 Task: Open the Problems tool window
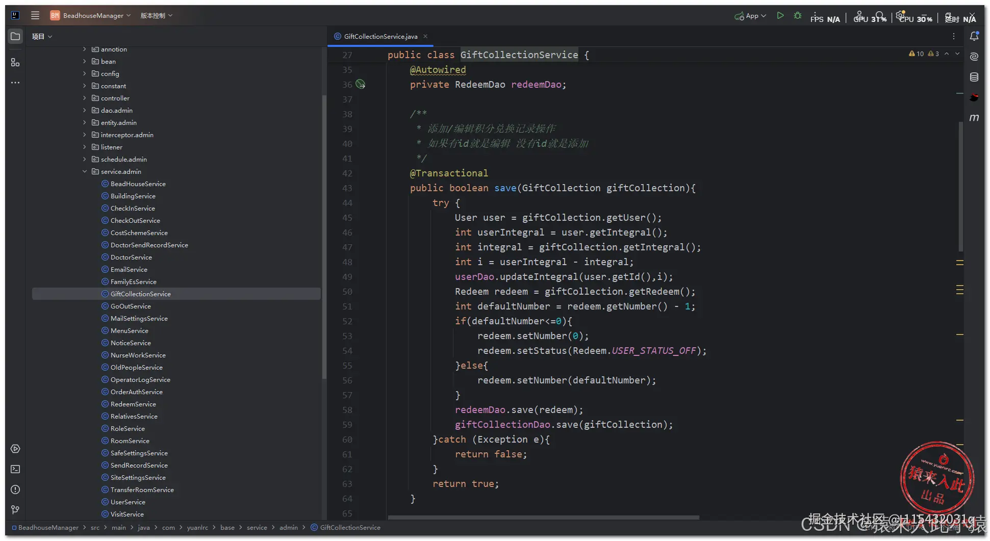15,490
